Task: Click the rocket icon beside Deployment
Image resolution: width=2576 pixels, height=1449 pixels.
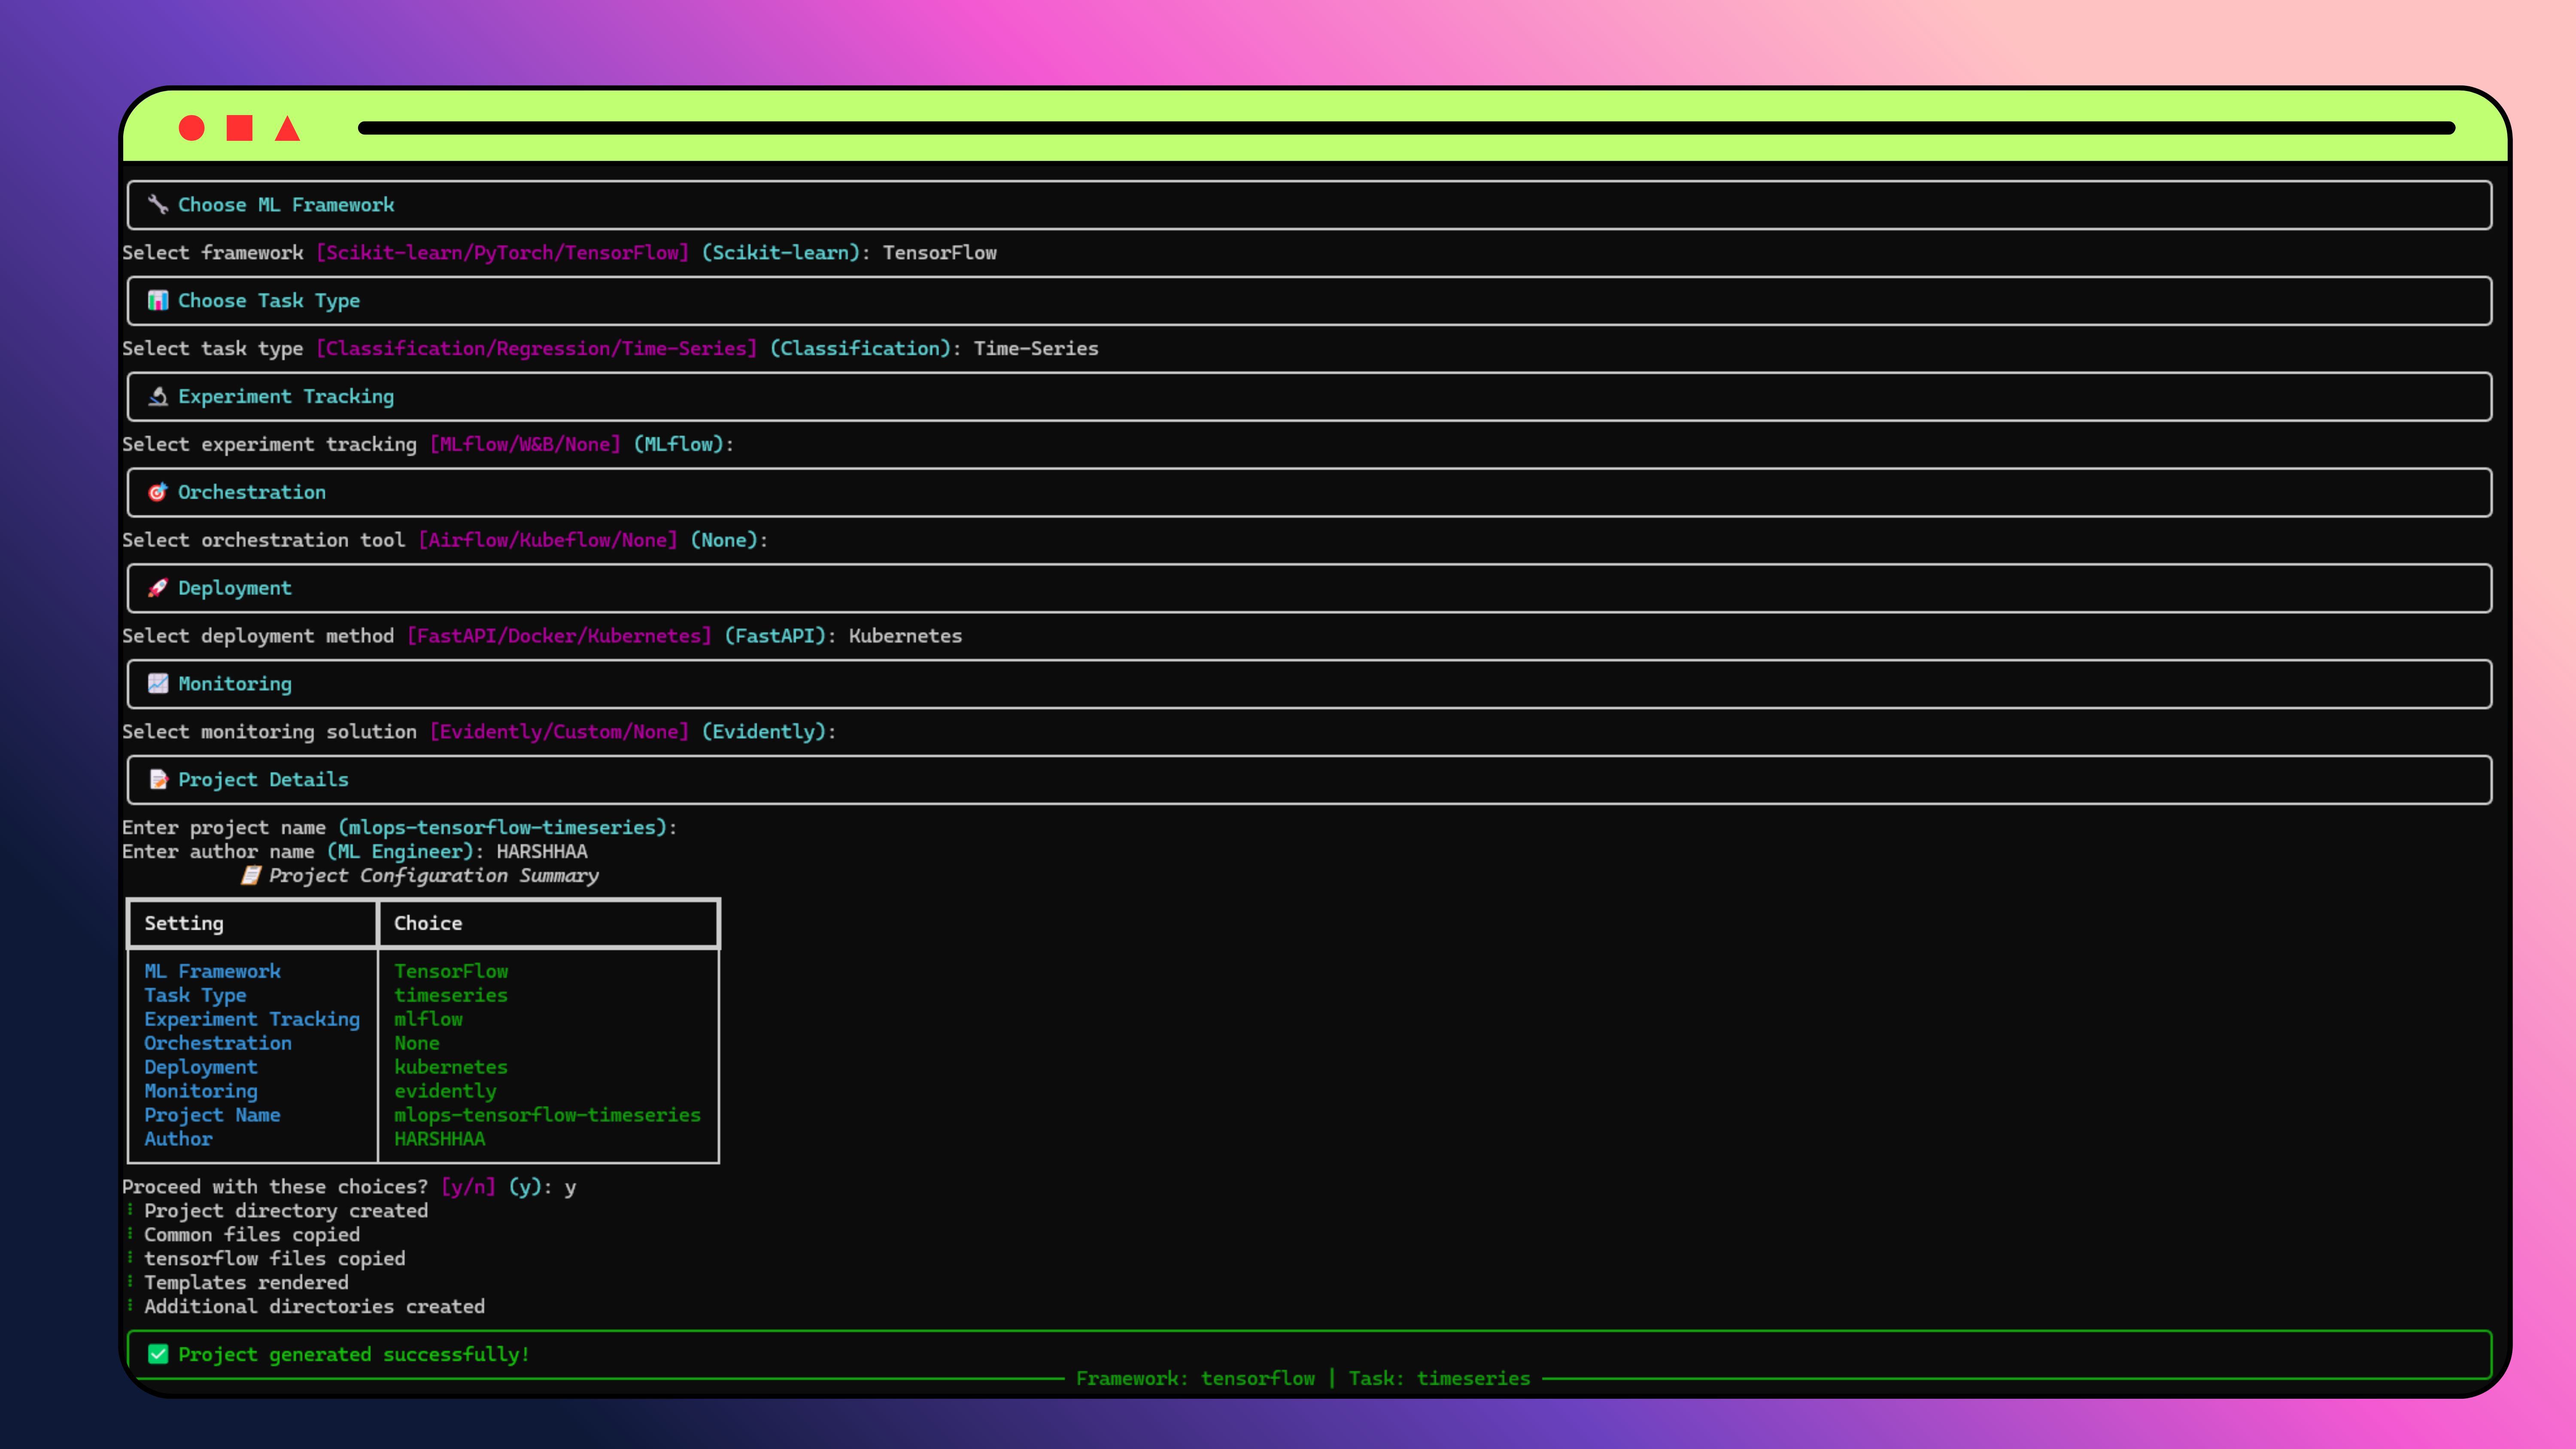Action: [157, 588]
